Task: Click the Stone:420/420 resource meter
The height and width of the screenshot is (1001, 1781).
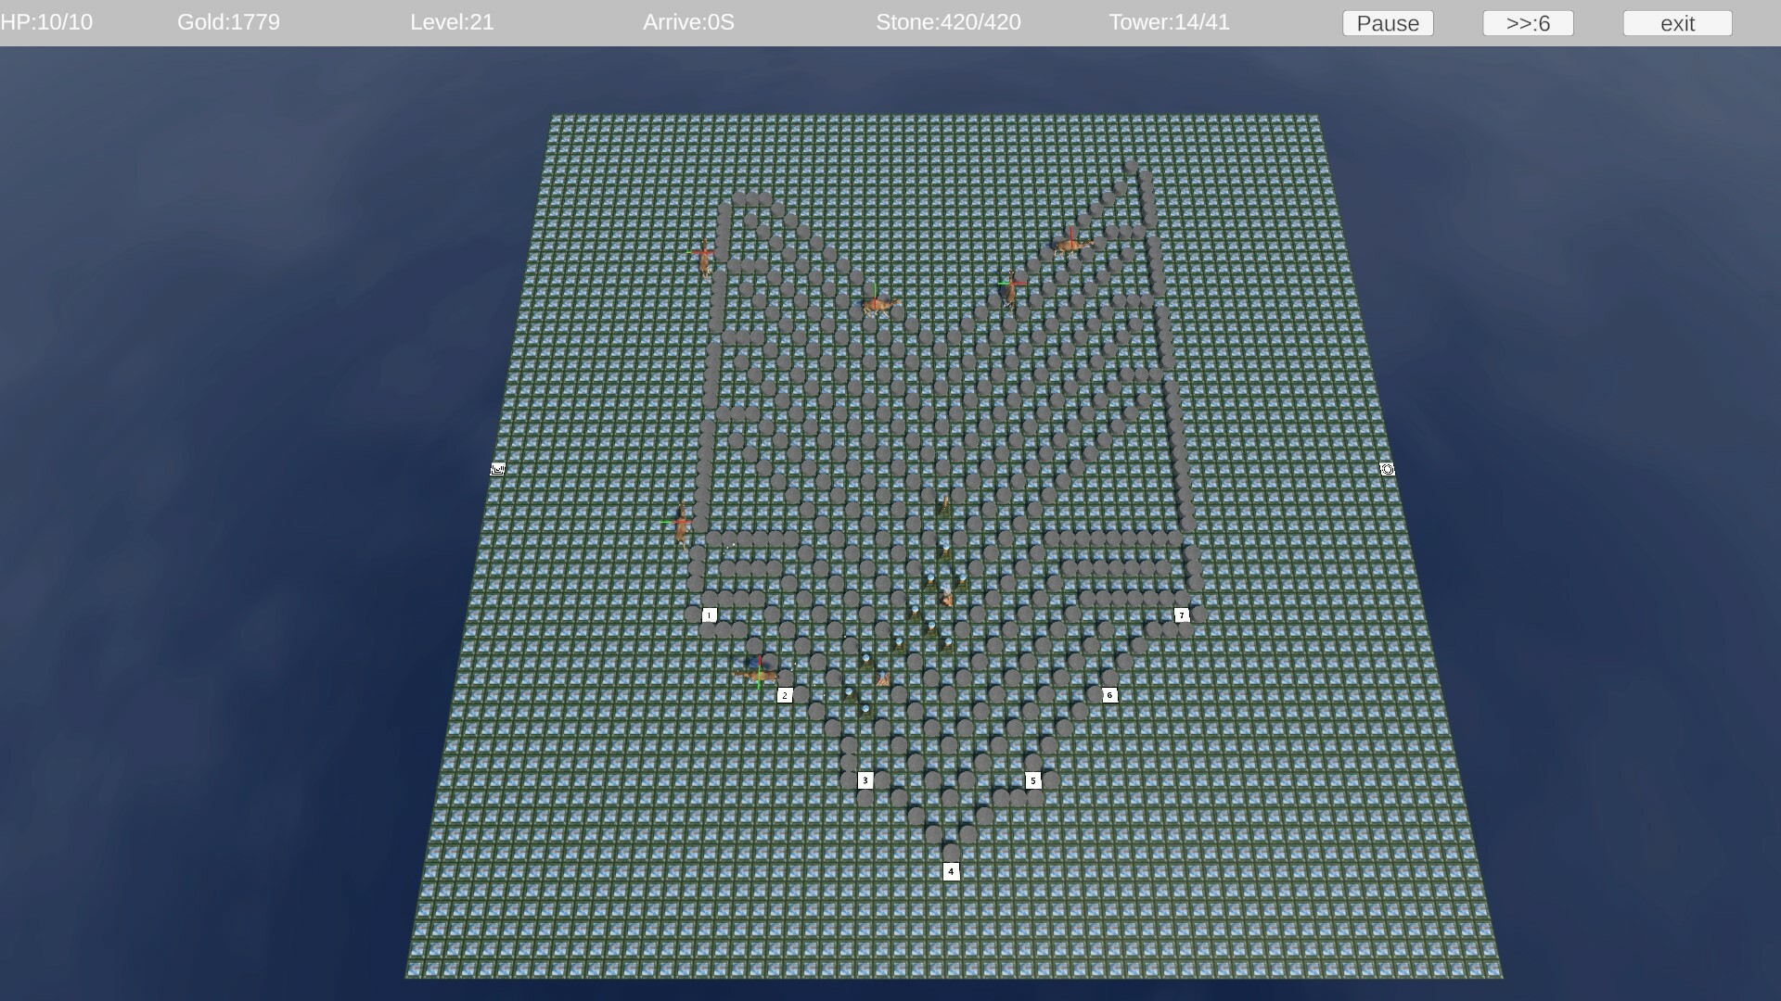Action: [949, 22]
